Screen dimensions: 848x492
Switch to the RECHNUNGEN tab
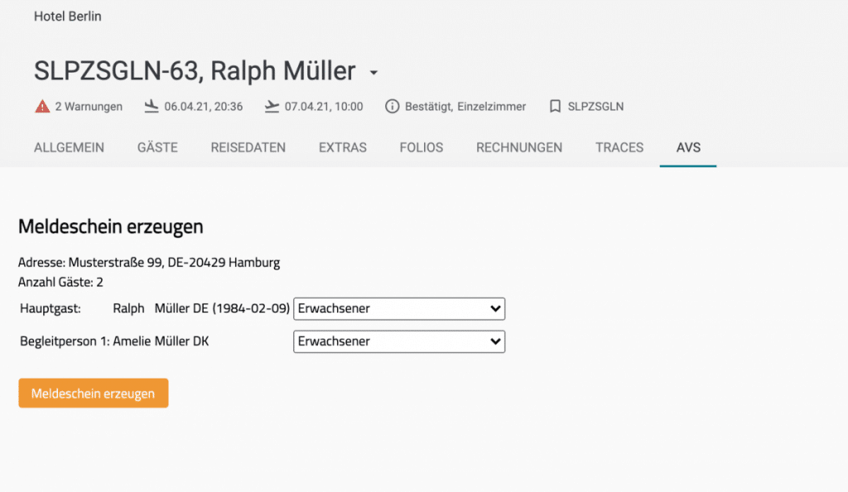[x=519, y=147]
